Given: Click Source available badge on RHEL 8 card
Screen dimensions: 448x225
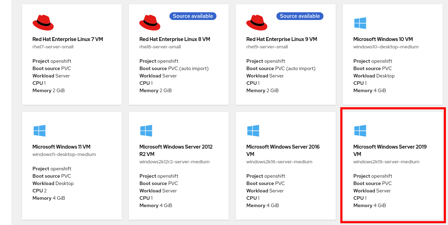Looking at the screenshot, I should [x=193, y=16].
